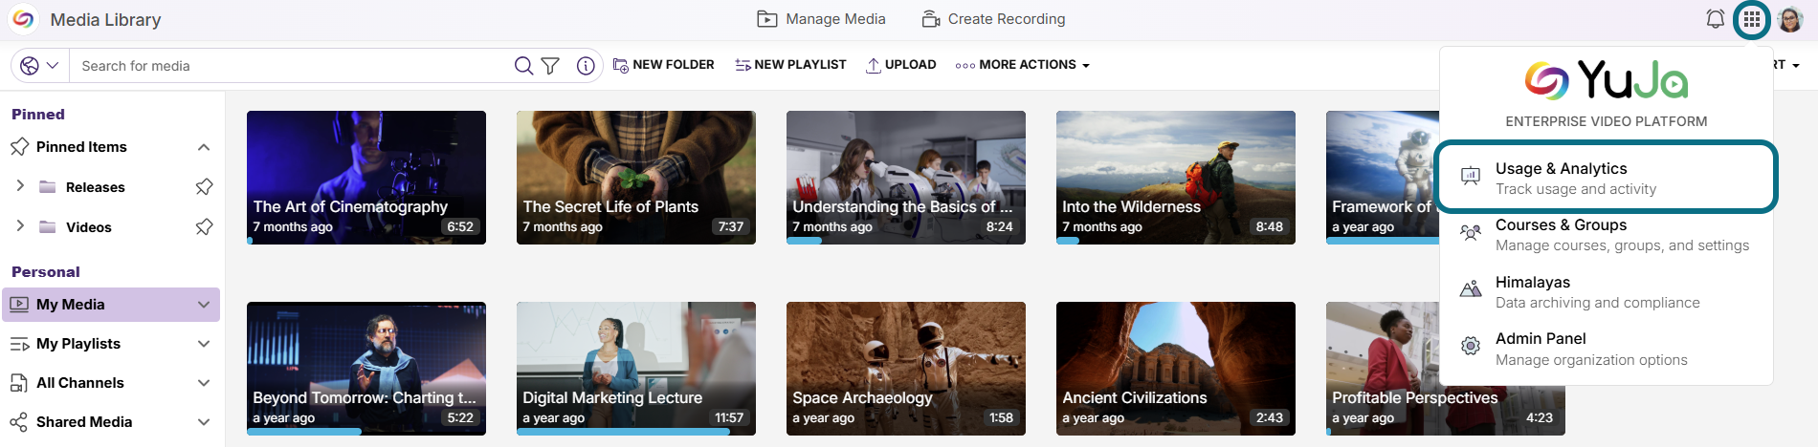Unpin the Videos folder

(204, 227)
